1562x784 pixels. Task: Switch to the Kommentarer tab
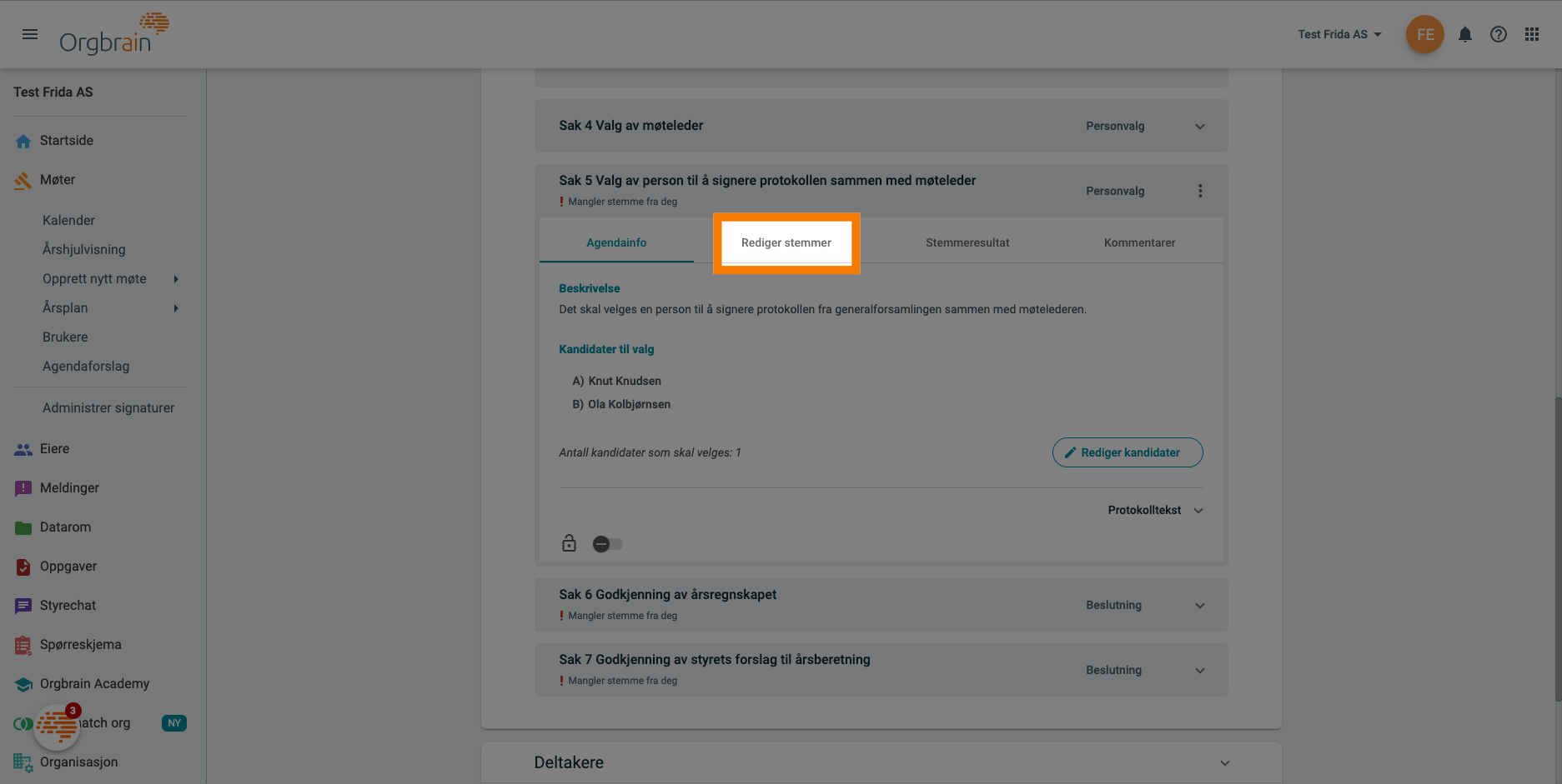[1139, 242]
